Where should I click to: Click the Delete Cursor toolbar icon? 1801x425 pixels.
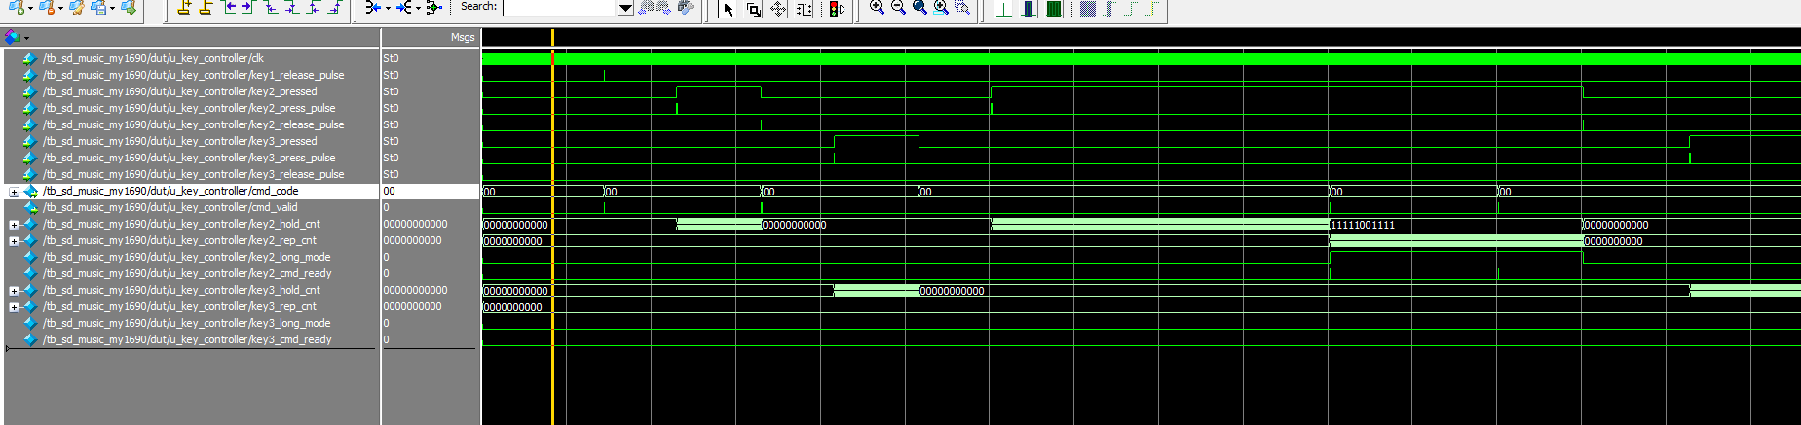coord(206,8)
